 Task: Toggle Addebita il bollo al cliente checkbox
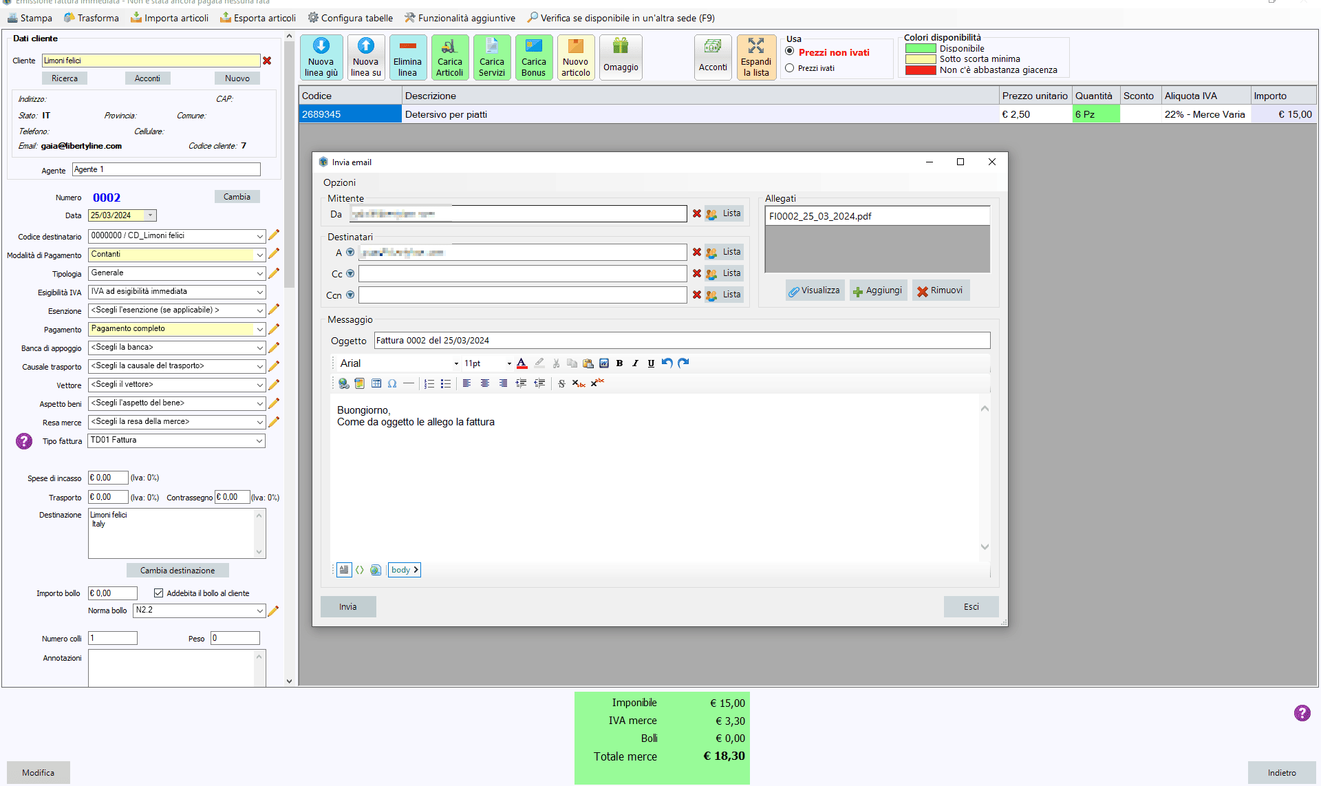click(158, 593)
